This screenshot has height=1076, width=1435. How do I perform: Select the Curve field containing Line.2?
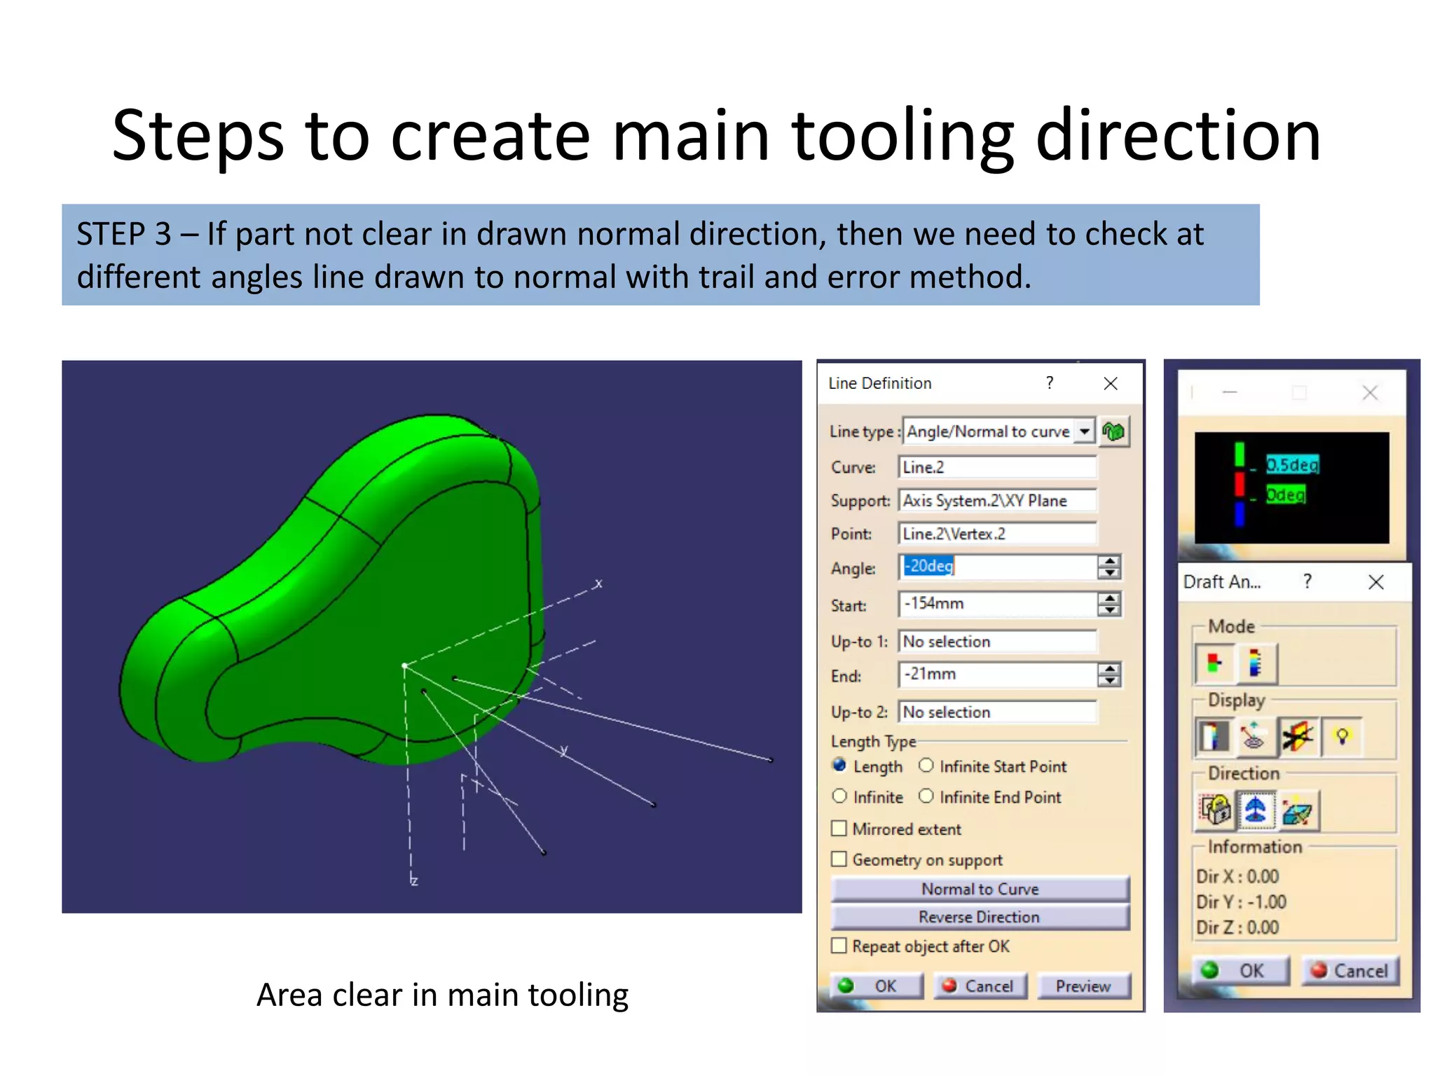(x=997, y=467)
